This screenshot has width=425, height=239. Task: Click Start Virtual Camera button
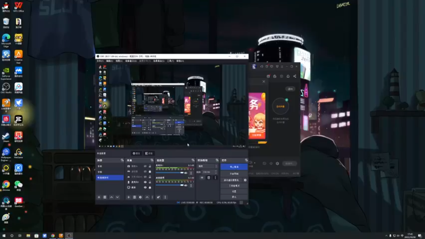click(232, 180)
